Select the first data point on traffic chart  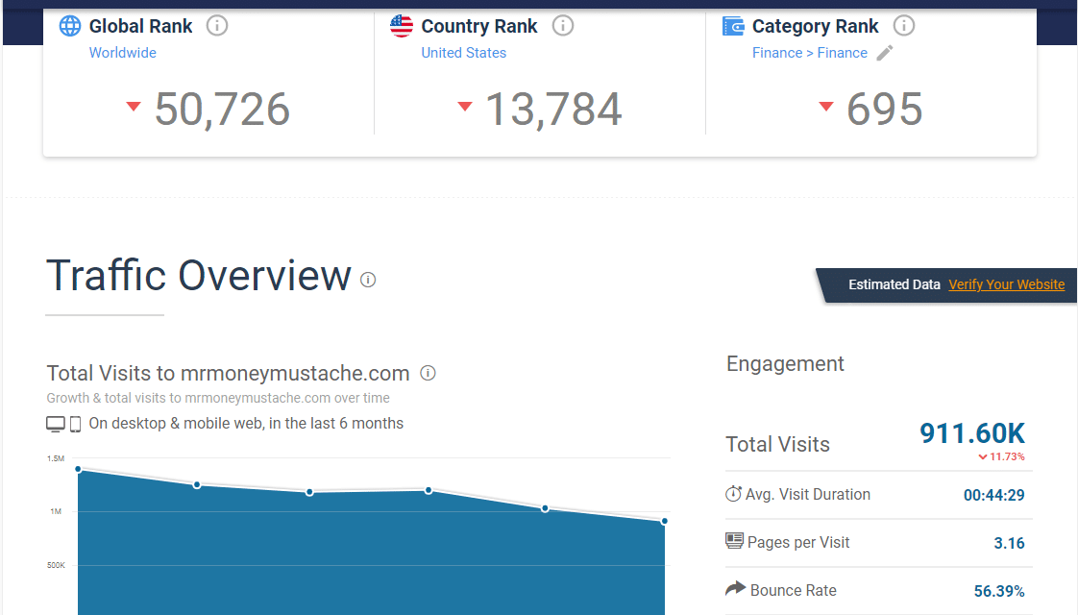point(78,469)
